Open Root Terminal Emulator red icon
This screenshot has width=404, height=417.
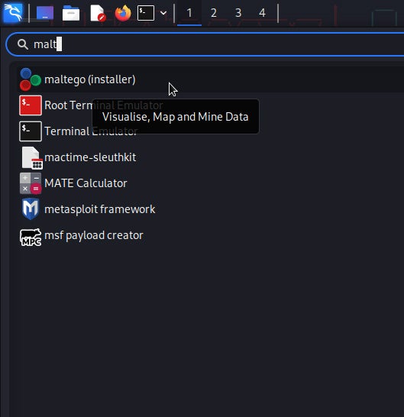point(31,105)
